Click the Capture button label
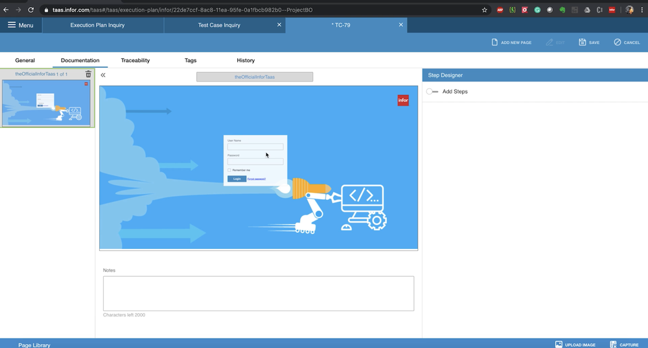Screen dimensions: 648x348 629,345
